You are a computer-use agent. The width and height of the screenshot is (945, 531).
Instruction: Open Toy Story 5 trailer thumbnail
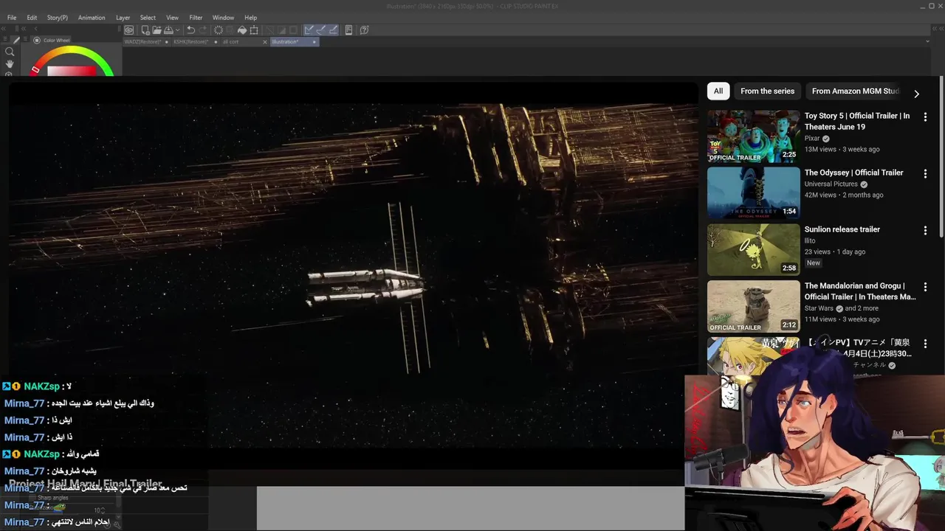tap(754, 136)
